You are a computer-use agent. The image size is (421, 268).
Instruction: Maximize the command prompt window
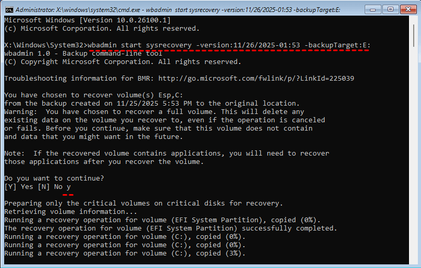point(390,9)
